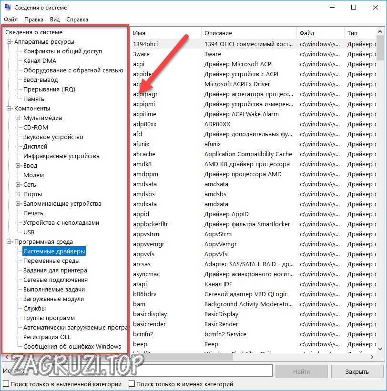387x391 pixels.
Task: Open the Файл menu
Action: 10,20
